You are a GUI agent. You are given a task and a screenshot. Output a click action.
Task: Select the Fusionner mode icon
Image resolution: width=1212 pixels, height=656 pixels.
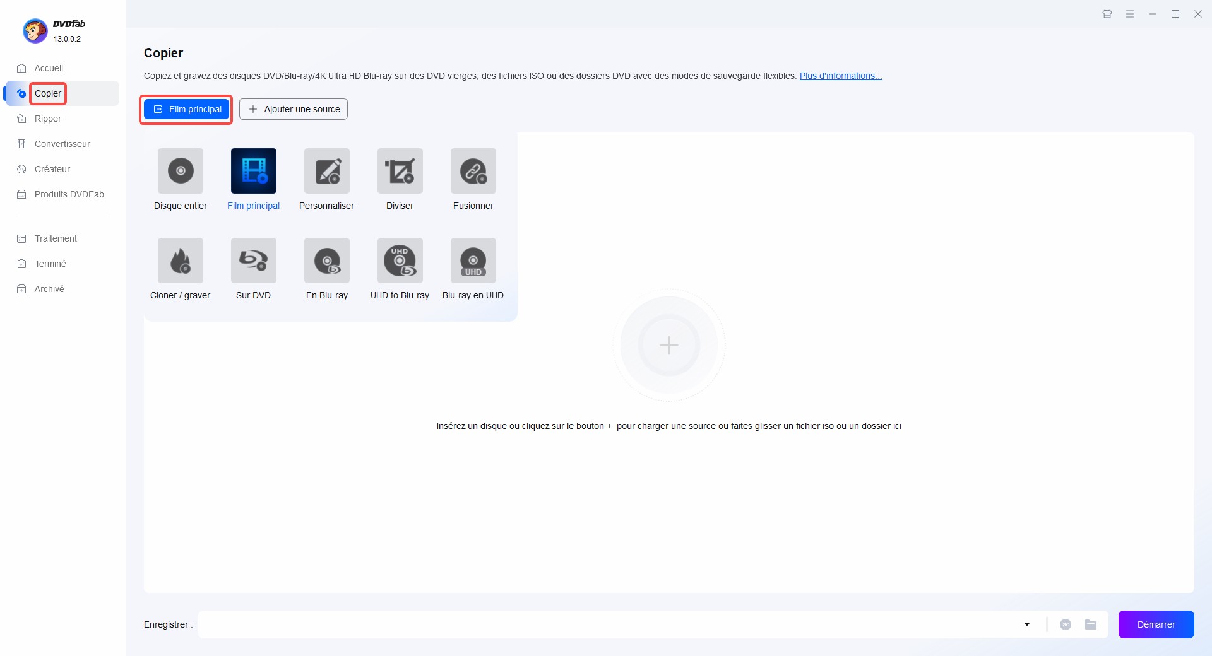tap(473, 171)
